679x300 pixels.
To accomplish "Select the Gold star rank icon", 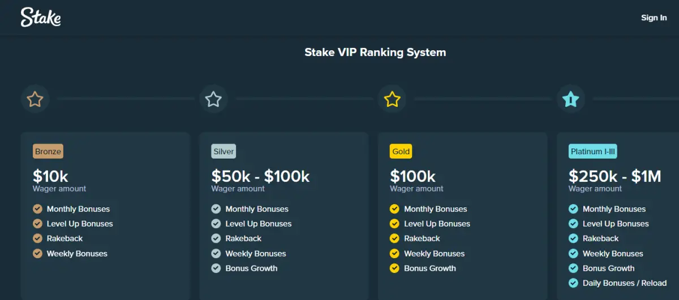I will [x=392, y=99].
